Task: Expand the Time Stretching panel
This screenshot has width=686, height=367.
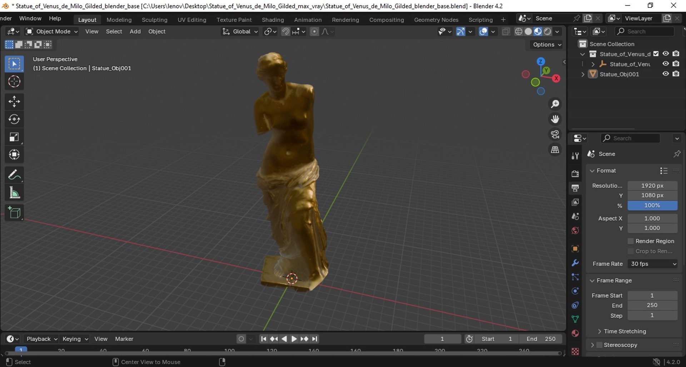Action: click(x=600, y=331)
